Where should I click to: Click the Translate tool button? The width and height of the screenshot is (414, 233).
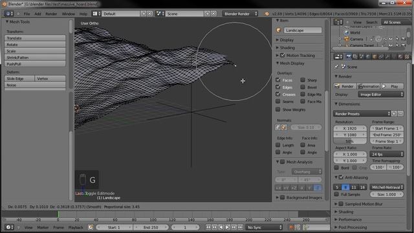click(35, 38)
